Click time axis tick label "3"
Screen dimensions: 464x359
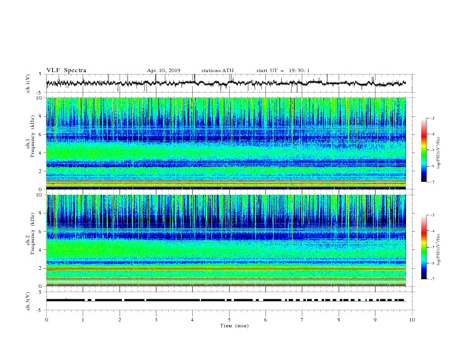tap(156, 320)
